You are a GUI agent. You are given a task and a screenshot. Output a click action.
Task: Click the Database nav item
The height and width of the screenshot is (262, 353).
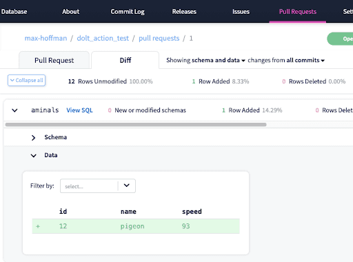(14, 12)
